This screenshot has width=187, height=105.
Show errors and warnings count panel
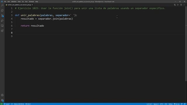(x=28, y=104)
